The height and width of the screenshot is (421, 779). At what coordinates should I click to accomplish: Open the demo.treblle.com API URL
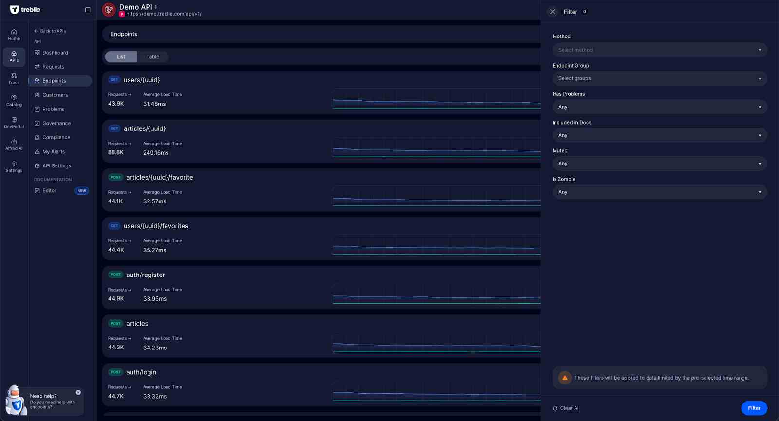pos(164,14)
